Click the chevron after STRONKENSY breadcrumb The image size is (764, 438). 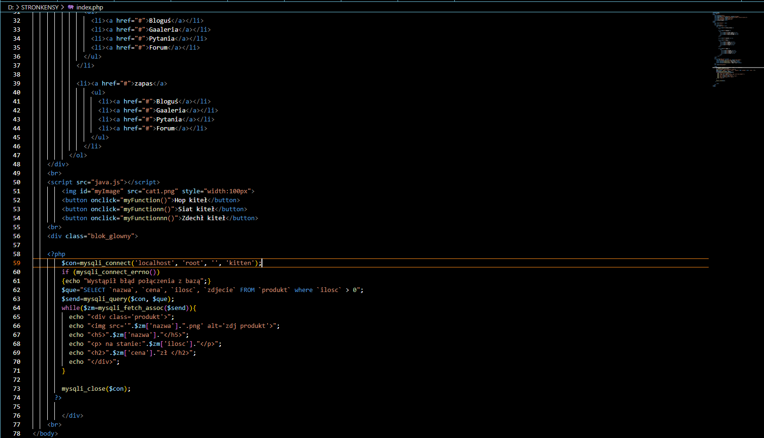[62, 7]
